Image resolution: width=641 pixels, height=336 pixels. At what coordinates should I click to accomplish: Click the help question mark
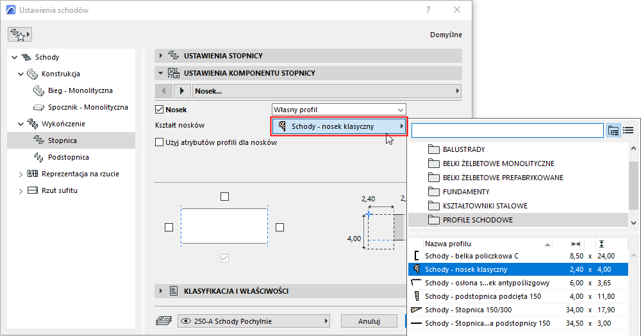[x=428, y=10]
